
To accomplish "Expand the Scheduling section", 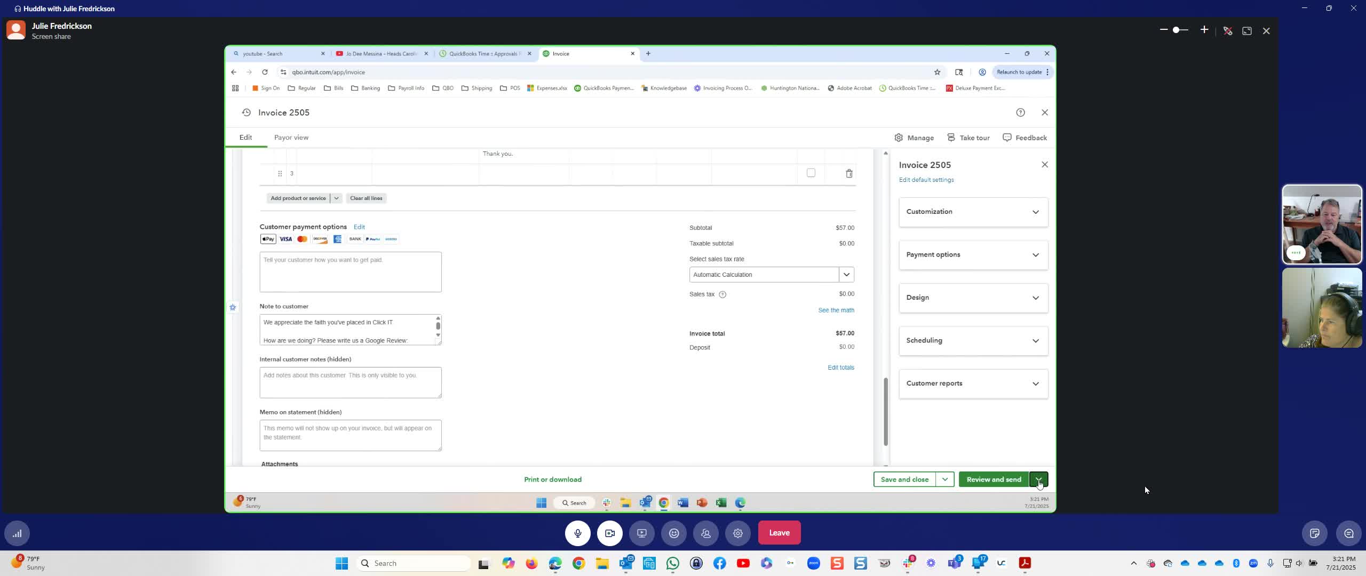I will click(x=973, y=340).
